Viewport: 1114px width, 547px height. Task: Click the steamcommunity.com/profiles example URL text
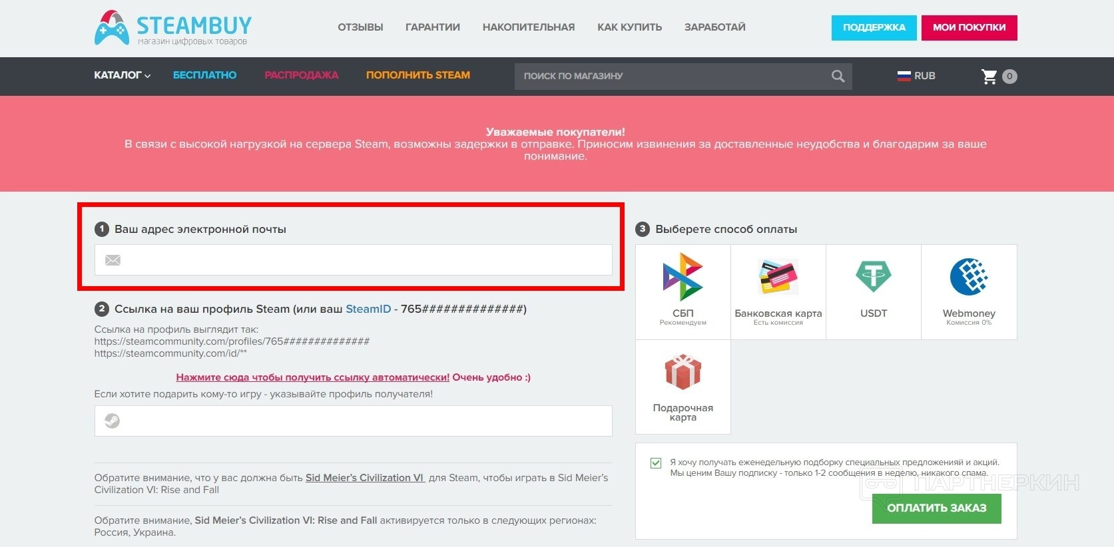tap(232, 341)
